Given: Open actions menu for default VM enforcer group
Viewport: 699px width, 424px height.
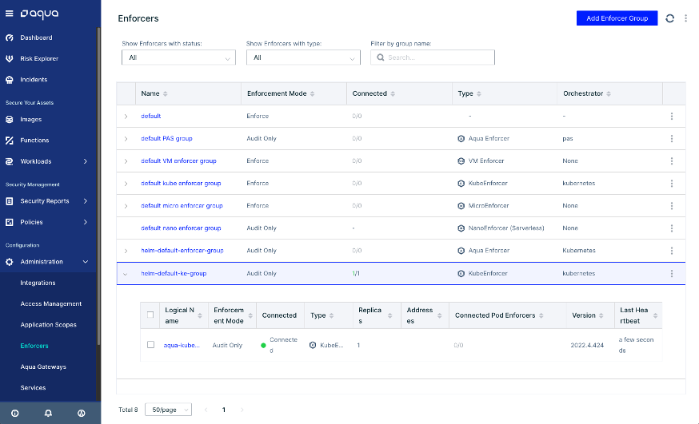Looking at the screenshot, I should pyautogui.click(x=671, y=161).
